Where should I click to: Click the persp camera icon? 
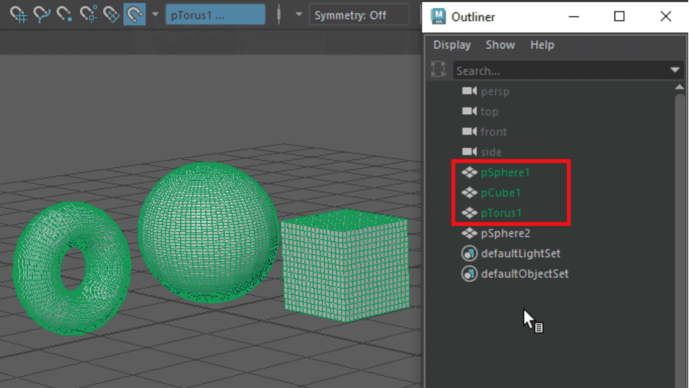[x=470, y=91]
